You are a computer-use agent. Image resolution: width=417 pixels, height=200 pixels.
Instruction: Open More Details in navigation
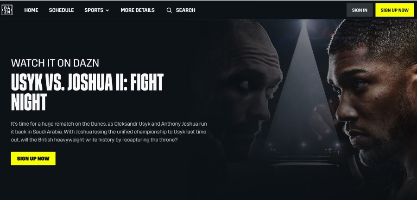(x=138, y=10)
